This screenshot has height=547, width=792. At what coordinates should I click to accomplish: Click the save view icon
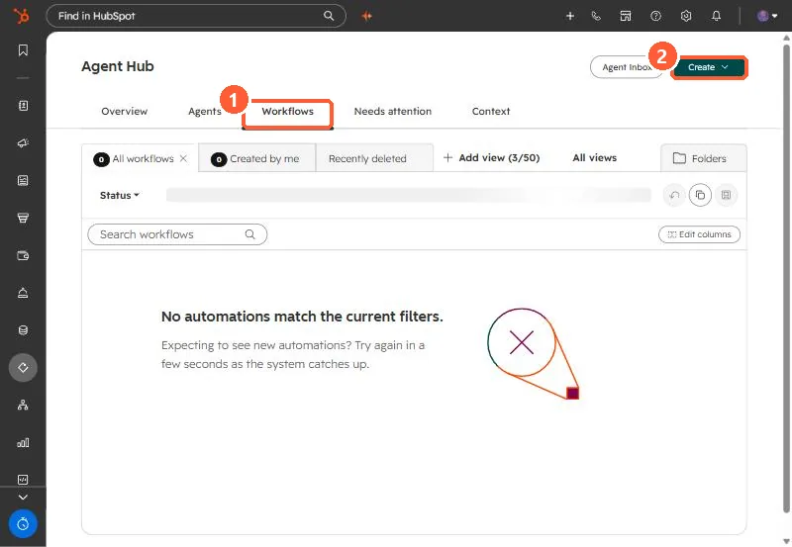pyautogui.click(x=726, y=195)
